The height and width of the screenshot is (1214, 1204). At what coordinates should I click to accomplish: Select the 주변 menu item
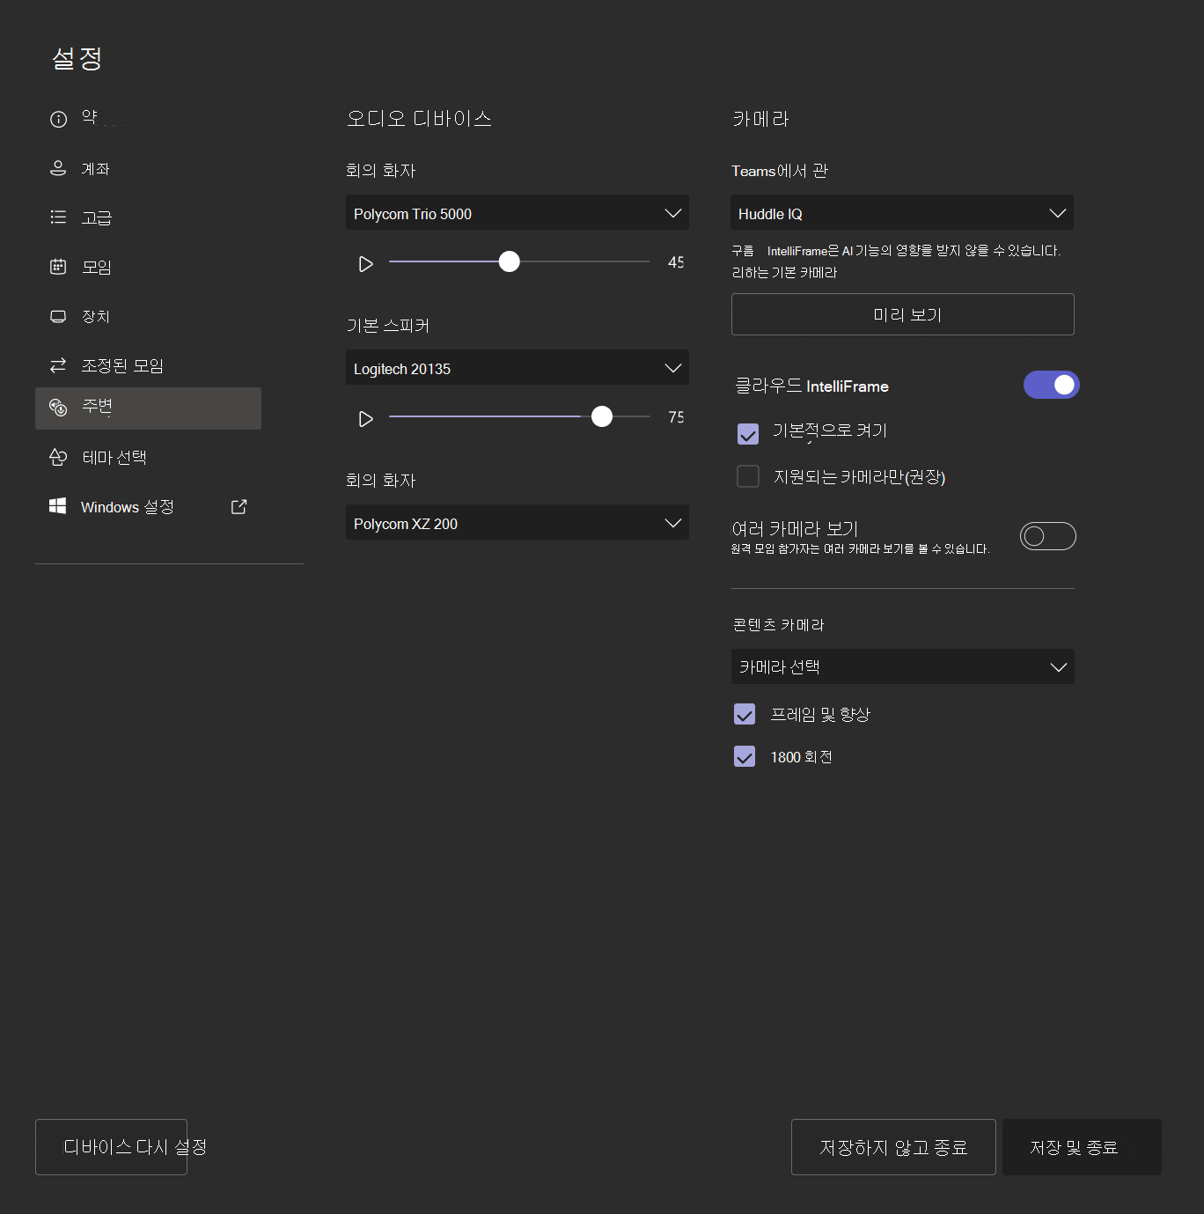(148, 408)
